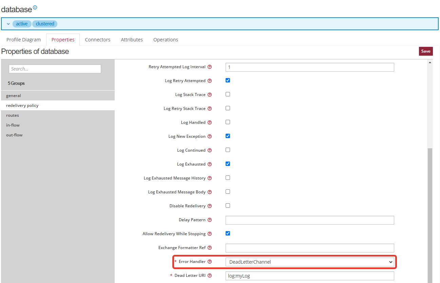Click help icon next to Error Handler
Screen dimensions: 440x283
(210, 262)
